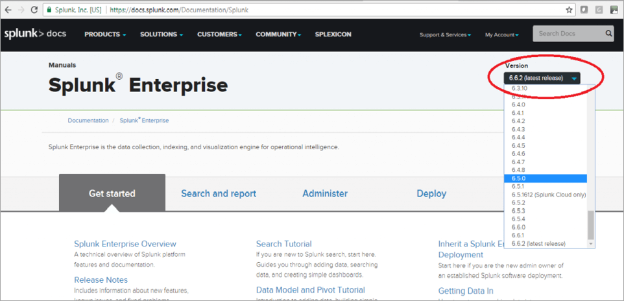Open Splunk Enterprise Overview link

click(125, 244)
